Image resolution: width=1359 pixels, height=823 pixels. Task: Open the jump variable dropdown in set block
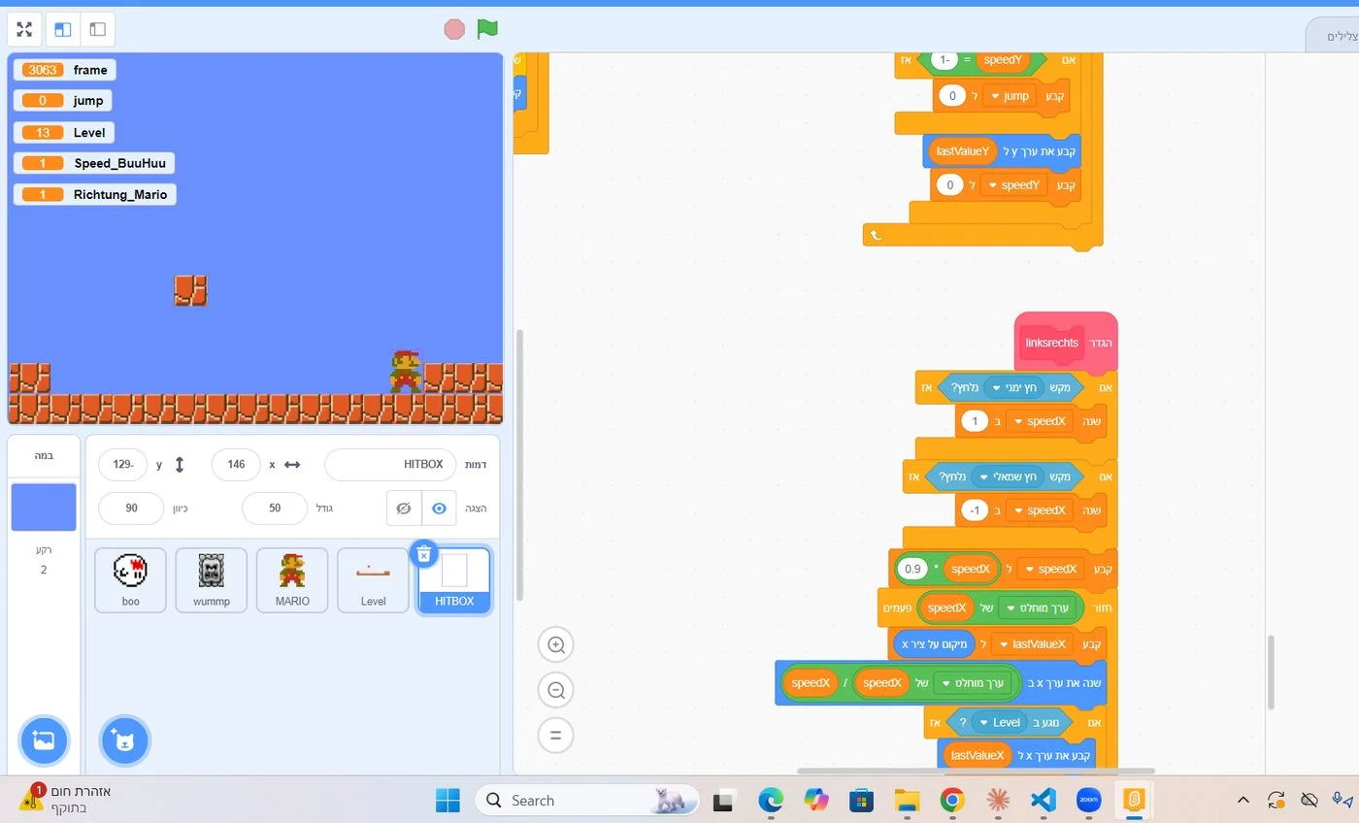pos(1010,96)
